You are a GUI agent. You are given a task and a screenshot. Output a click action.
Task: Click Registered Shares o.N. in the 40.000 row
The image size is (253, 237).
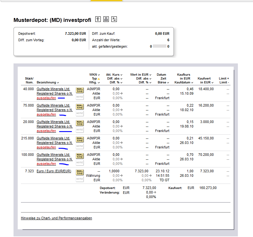point(55,93)
